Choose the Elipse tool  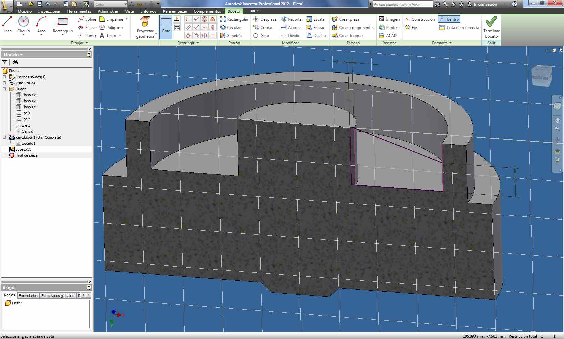pos(87,28)
